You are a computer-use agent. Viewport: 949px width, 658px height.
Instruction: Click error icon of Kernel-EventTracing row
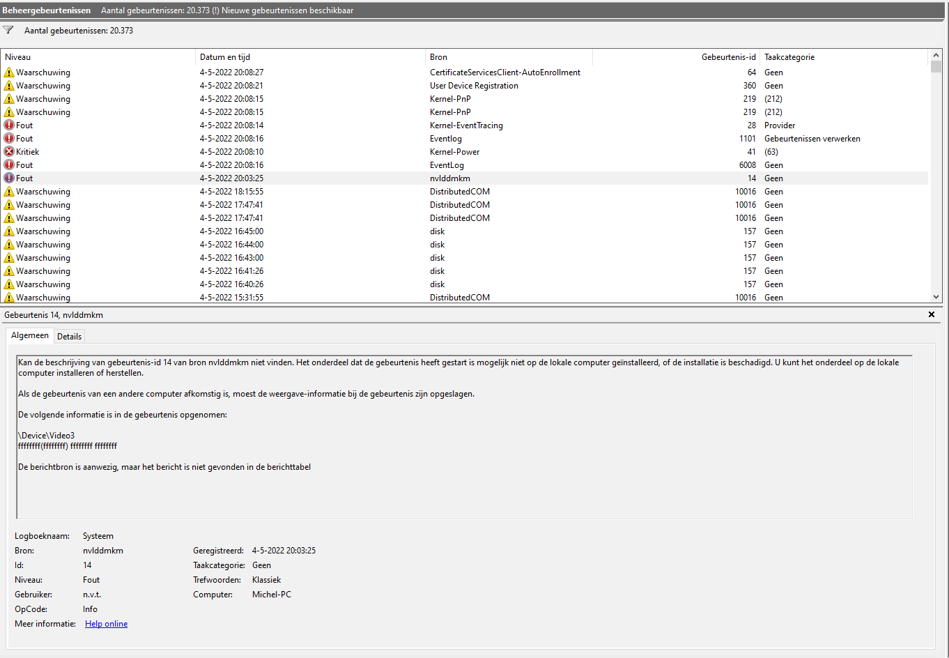click(x=9, y=125)
